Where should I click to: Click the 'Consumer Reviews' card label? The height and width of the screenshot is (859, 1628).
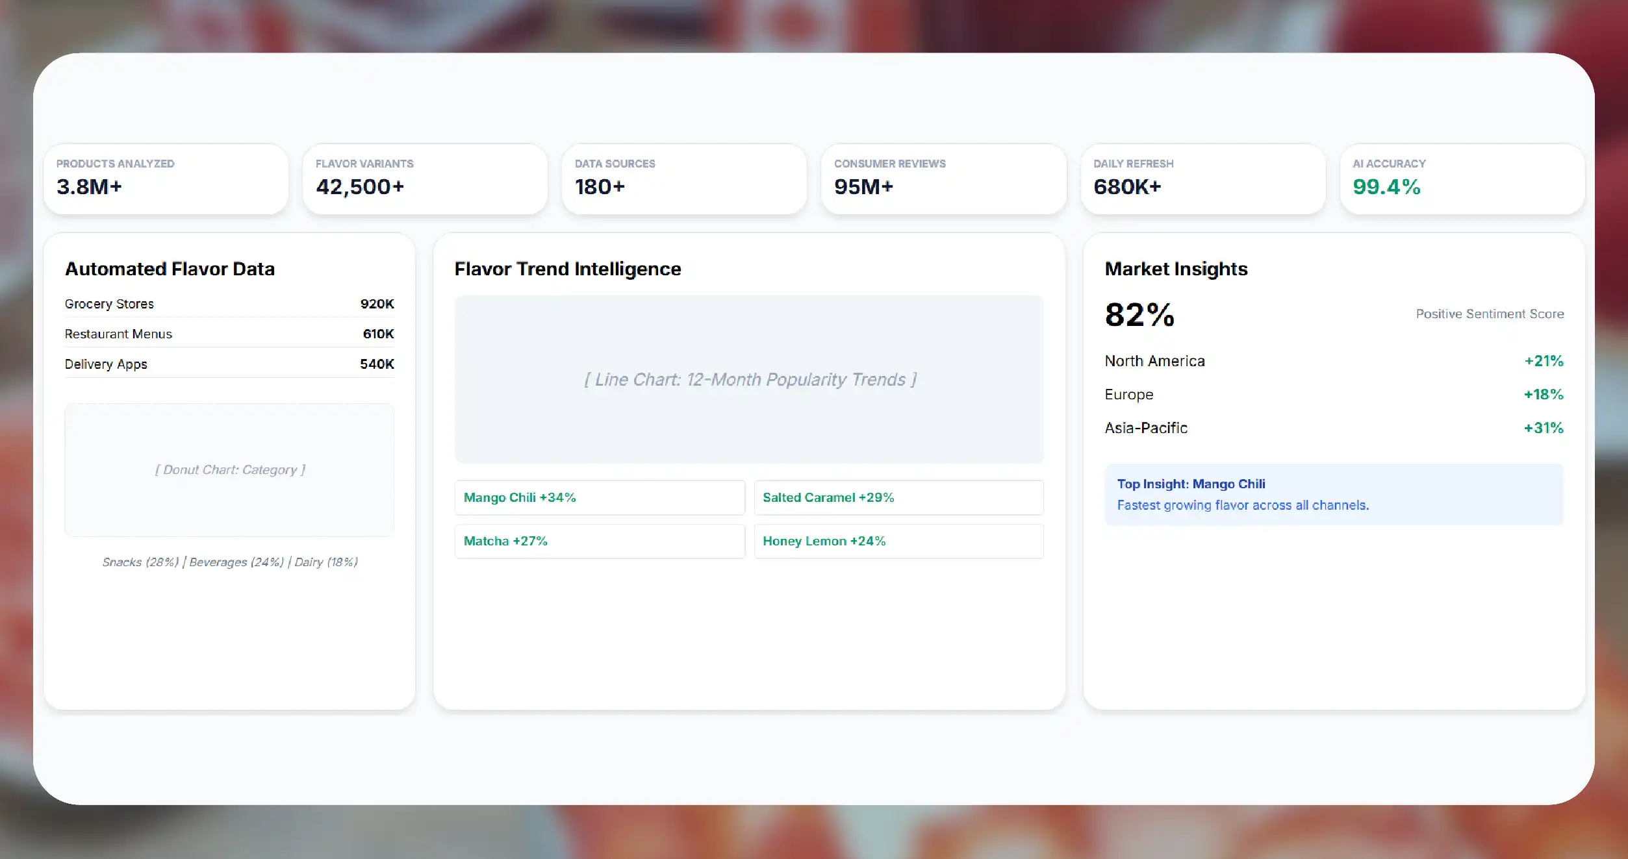890,164
